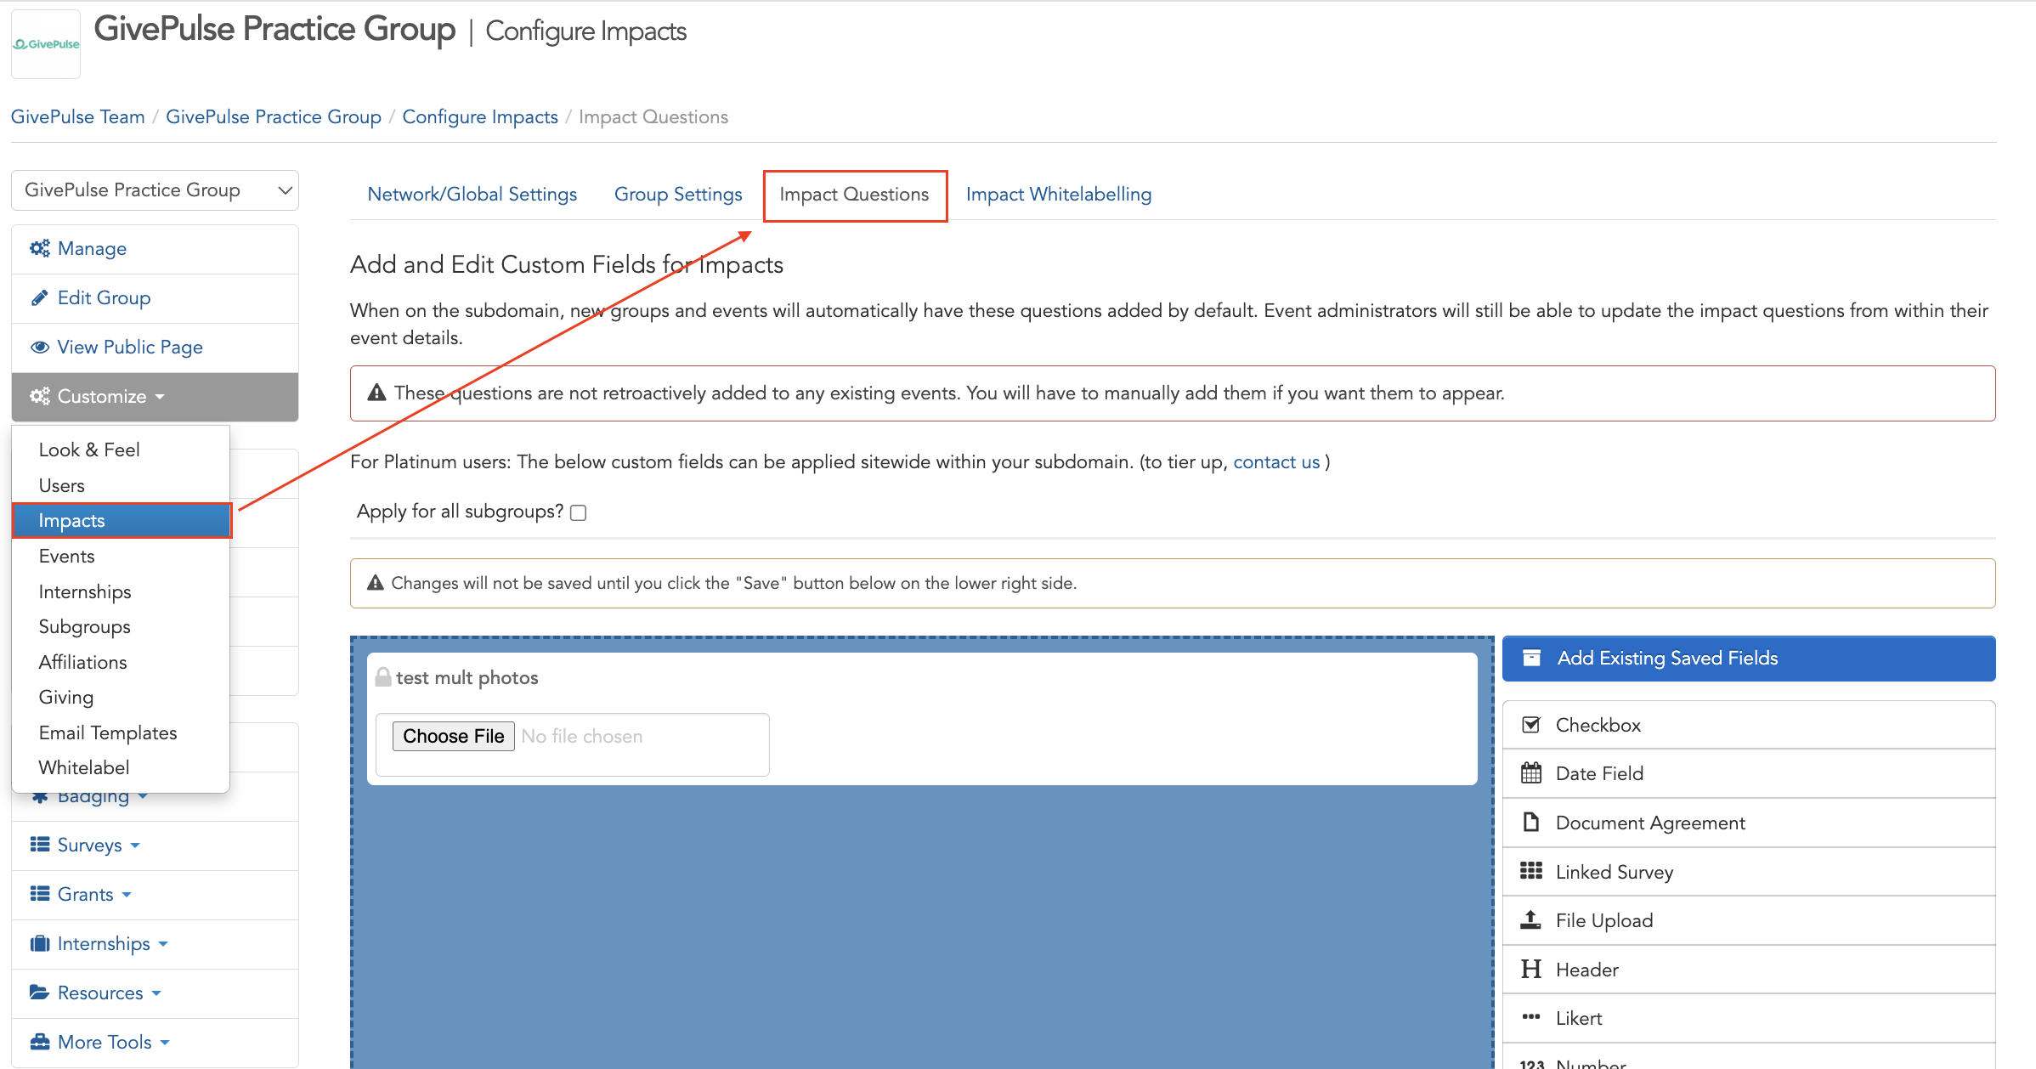Image resolution: width=2036 pixels, height=1069 pixels.
Task: Select Users in Customize menu
Action: [x=122, y=485]
